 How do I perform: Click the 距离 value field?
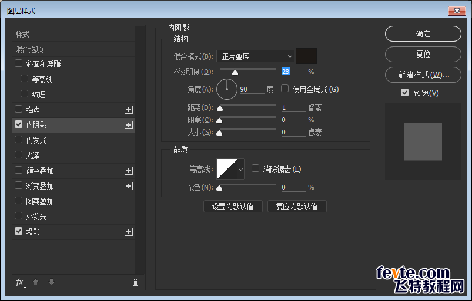click(293, 107)
